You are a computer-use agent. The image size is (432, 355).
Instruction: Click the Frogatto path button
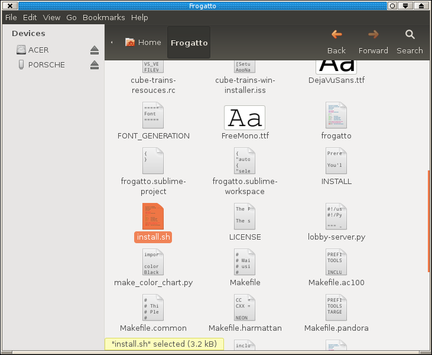(x=189, y=43)
